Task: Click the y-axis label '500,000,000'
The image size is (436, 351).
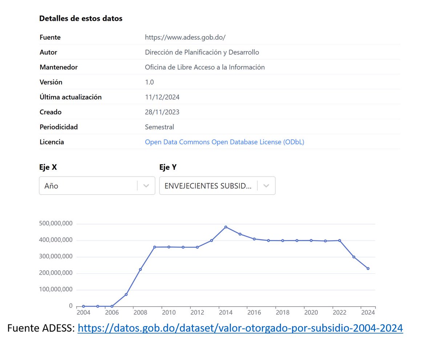Action: [x=56, y=223]
